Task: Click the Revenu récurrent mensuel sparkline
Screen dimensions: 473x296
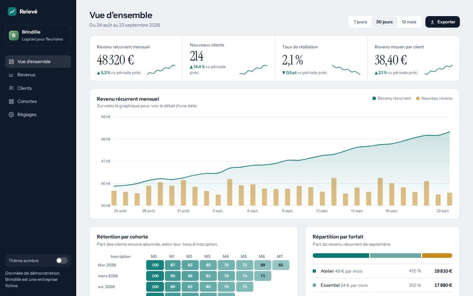Action: click(161, 70)
